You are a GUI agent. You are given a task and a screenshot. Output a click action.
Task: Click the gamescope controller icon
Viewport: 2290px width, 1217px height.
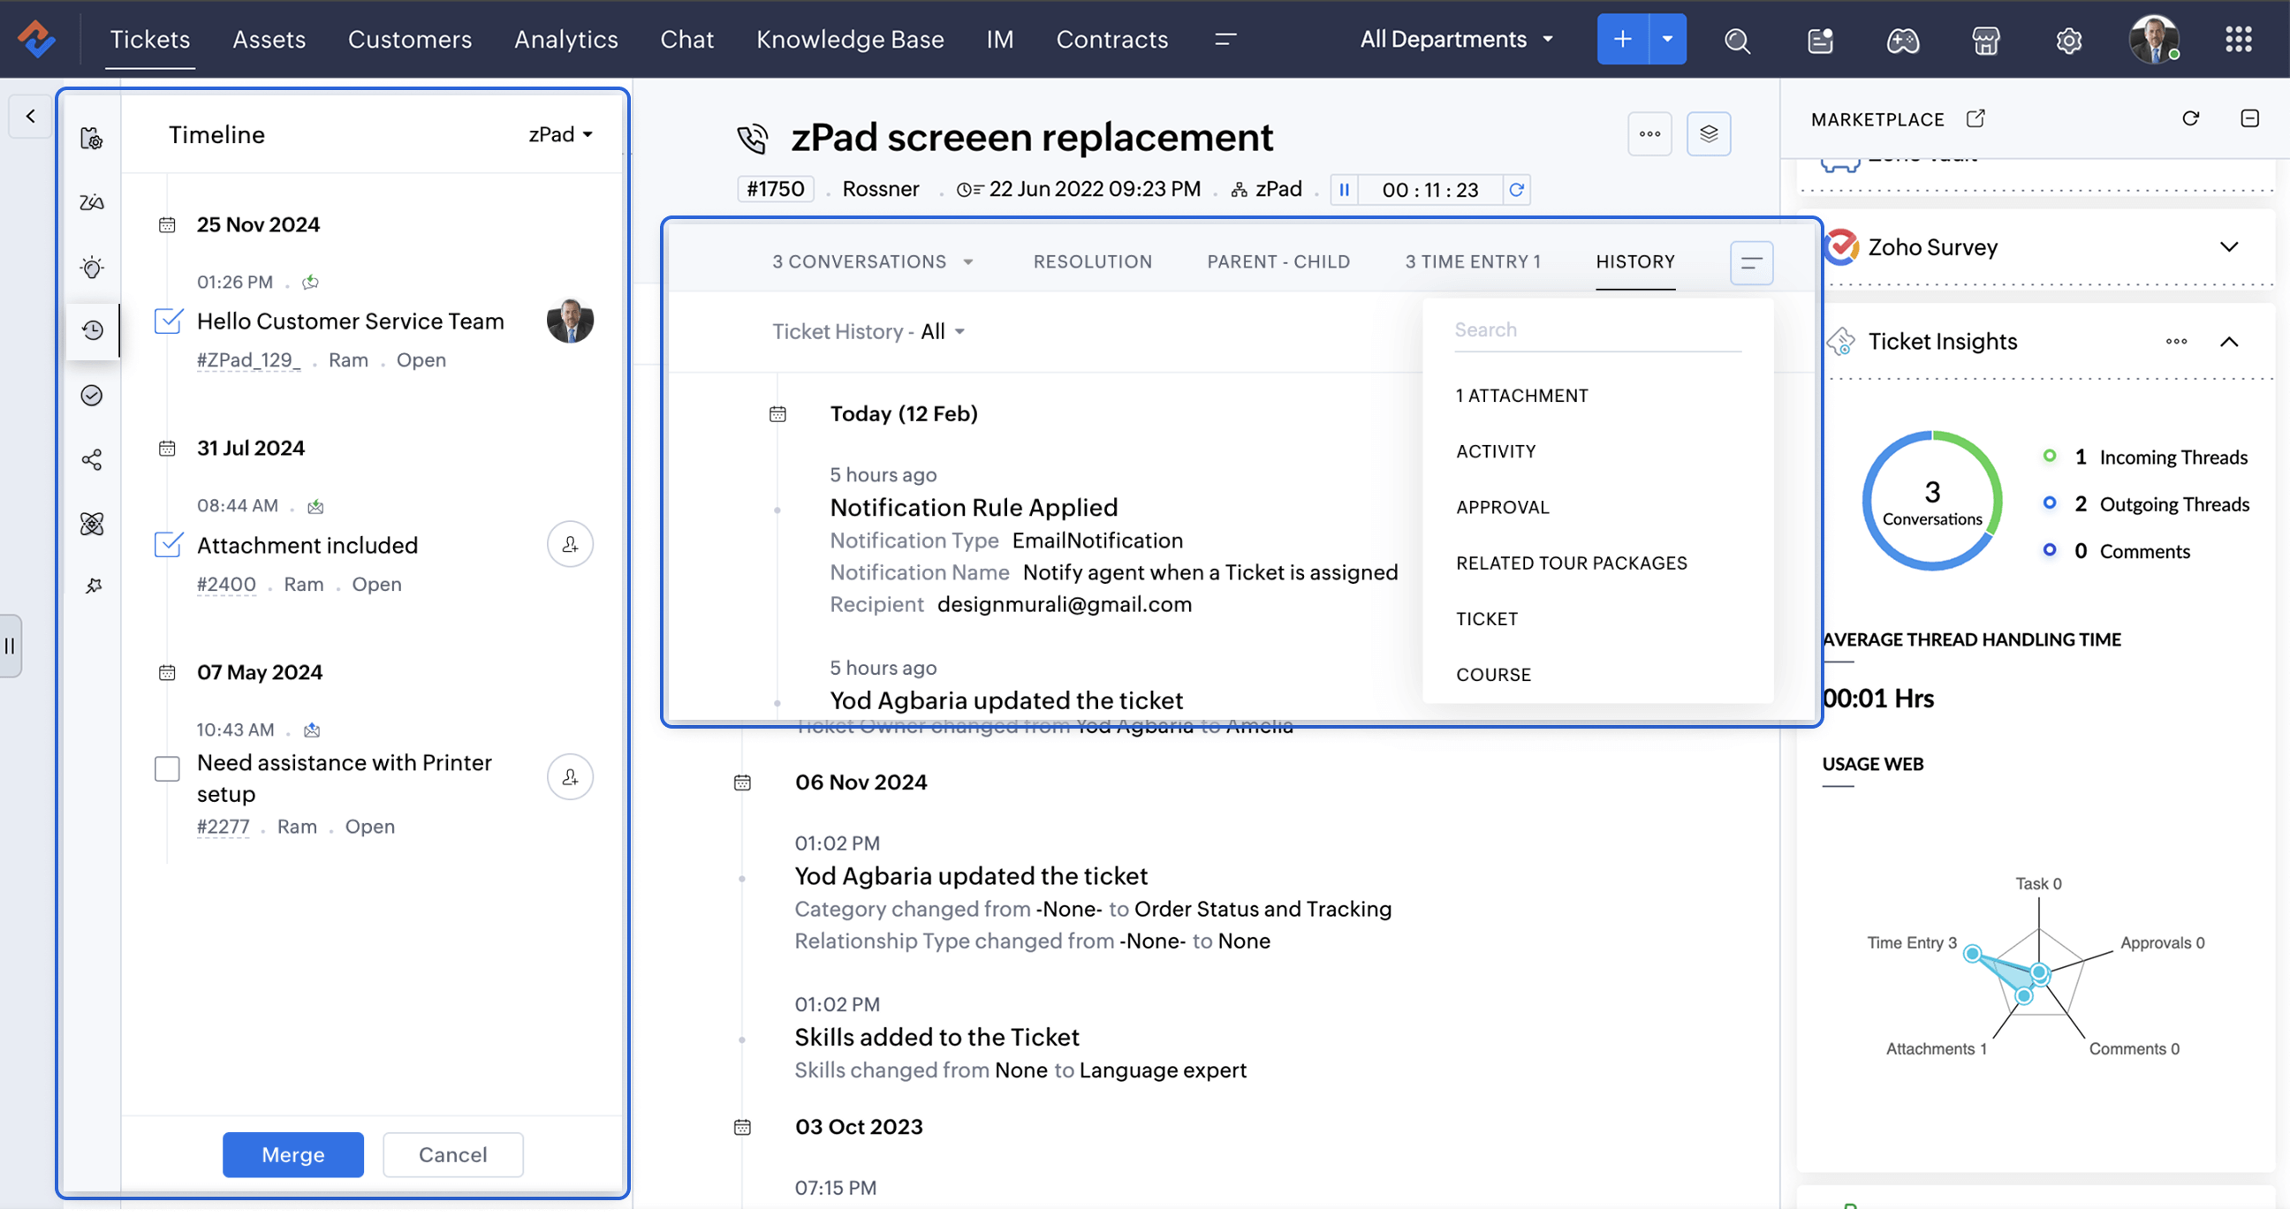click(x=1902, y=40)
